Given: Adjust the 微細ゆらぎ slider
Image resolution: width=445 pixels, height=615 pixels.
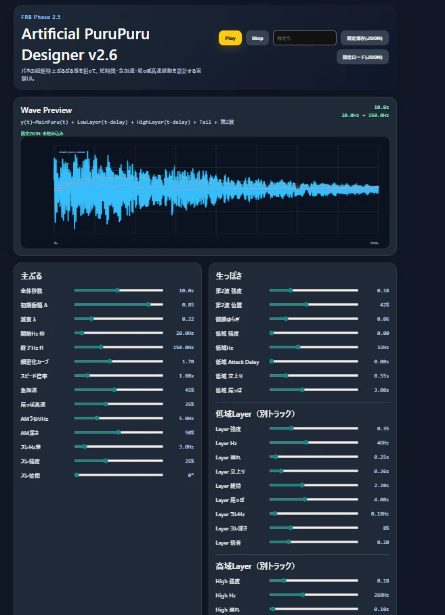Looking at the screenshot, I should [x=314, y=319].
